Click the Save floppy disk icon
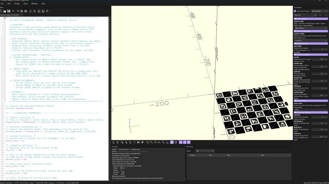This screenshot has height=184, width=329. pos(9,11)
